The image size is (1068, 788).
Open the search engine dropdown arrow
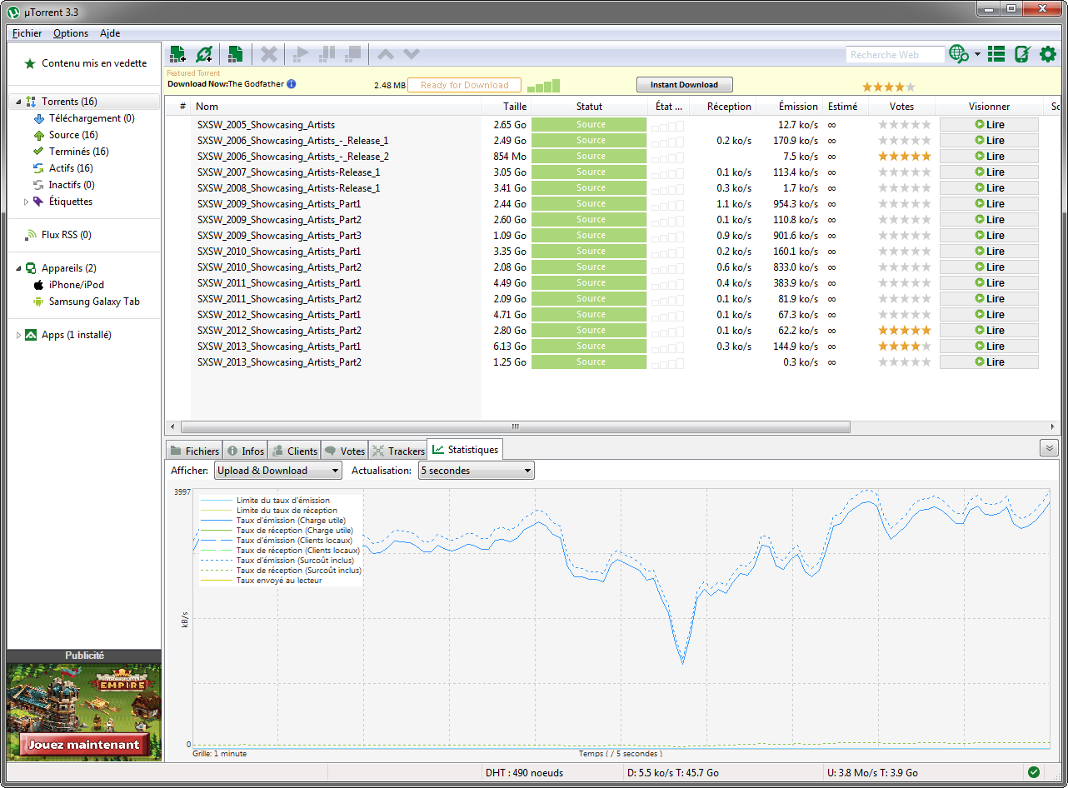coord(977,55)
